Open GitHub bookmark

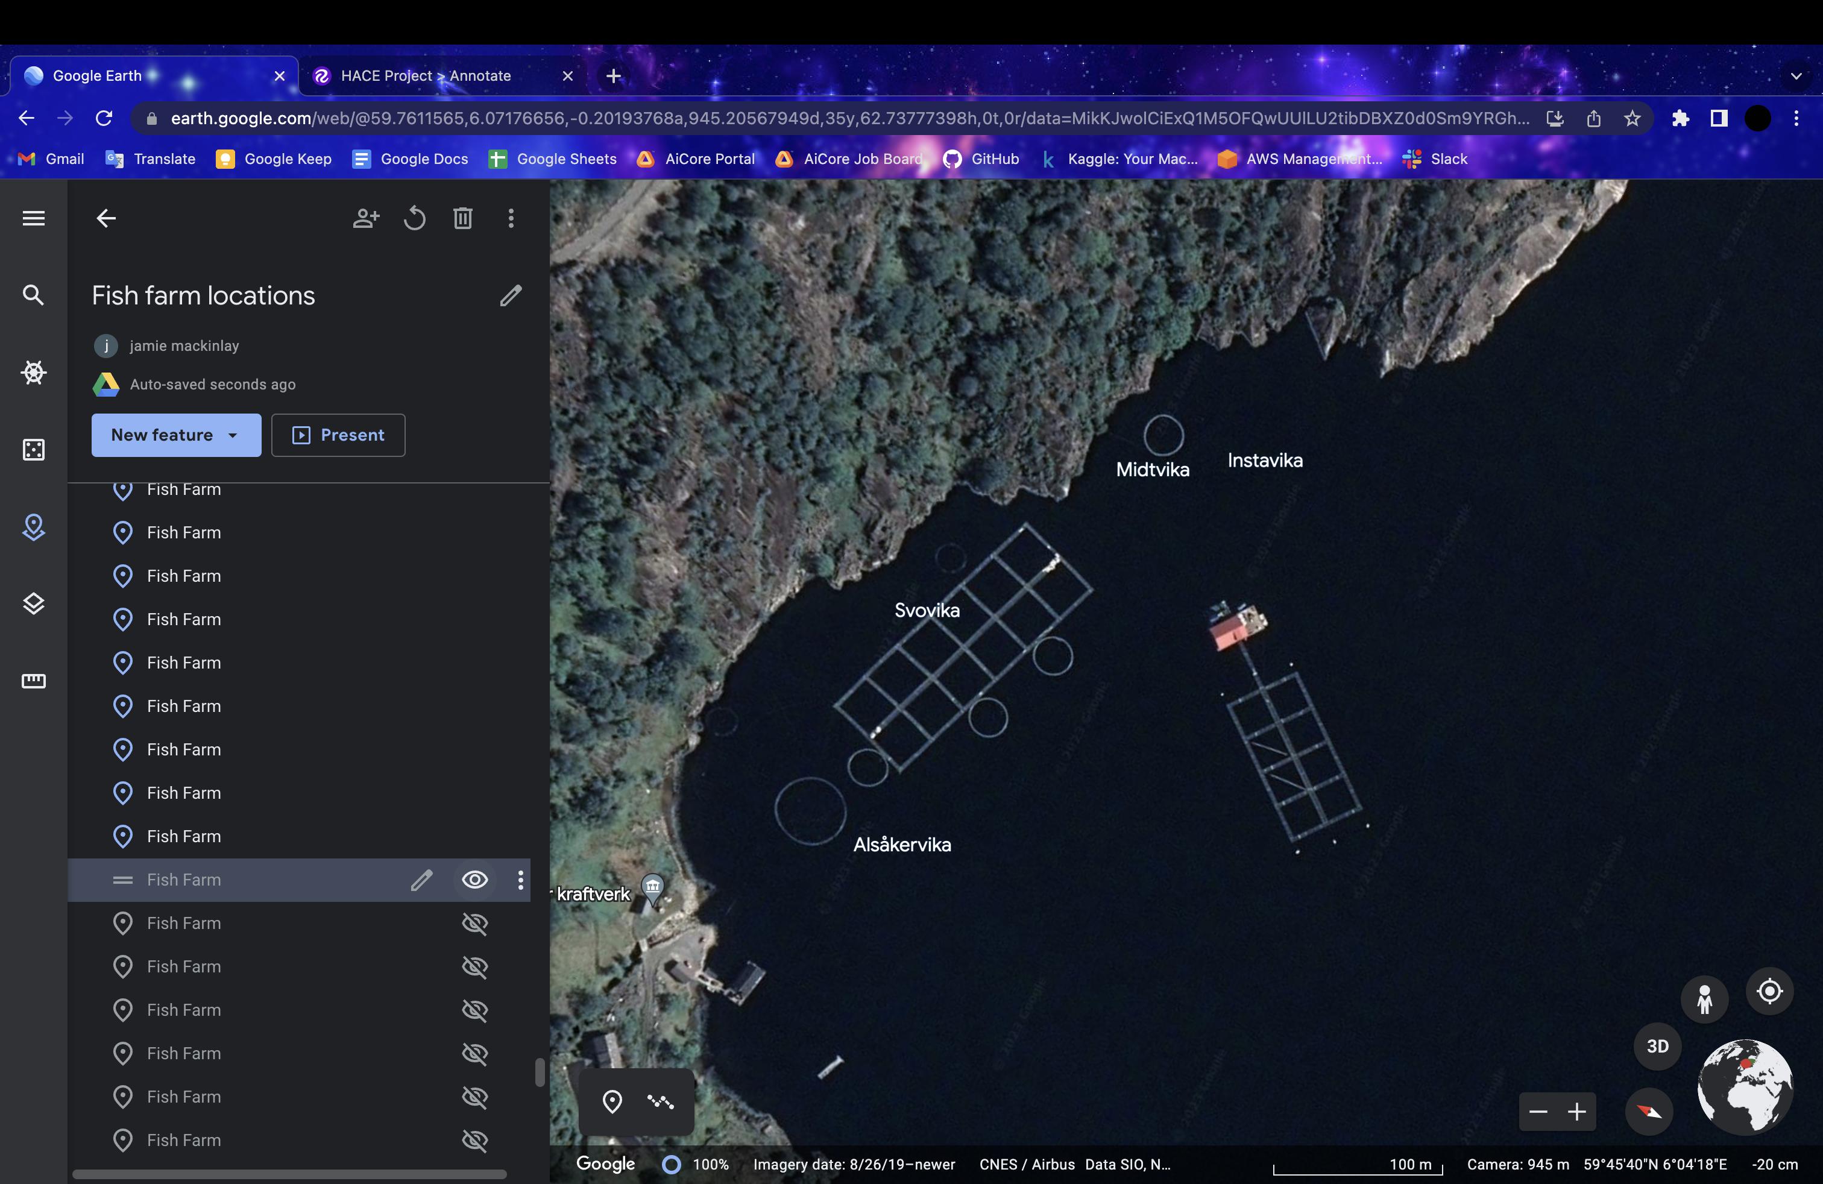(x=981, y=159)
